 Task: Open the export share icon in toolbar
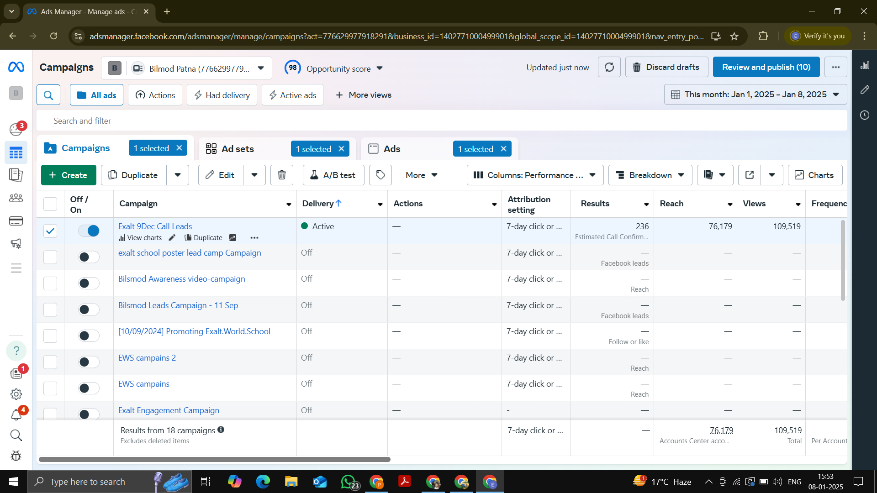point(750,175)
